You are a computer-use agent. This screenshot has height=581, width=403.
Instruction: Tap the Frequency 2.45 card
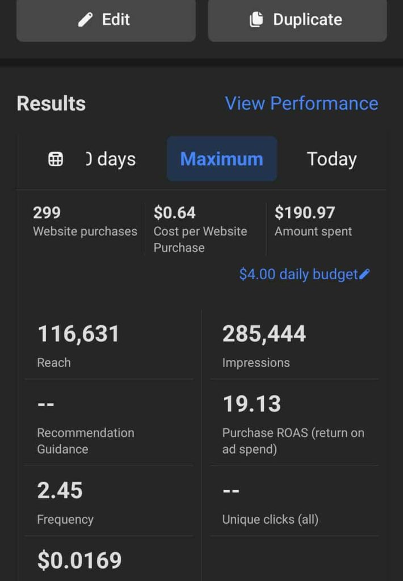[108, 501]
